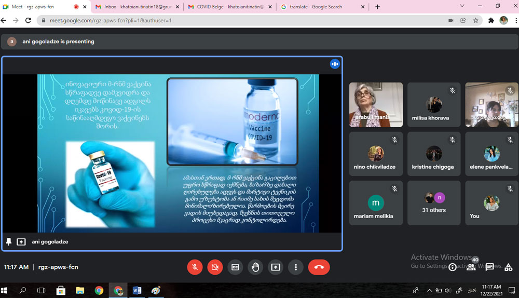This screenshot has width=519, height=298.
Task: Bookmark this page with the star icon
Action: tap(475, 20)
